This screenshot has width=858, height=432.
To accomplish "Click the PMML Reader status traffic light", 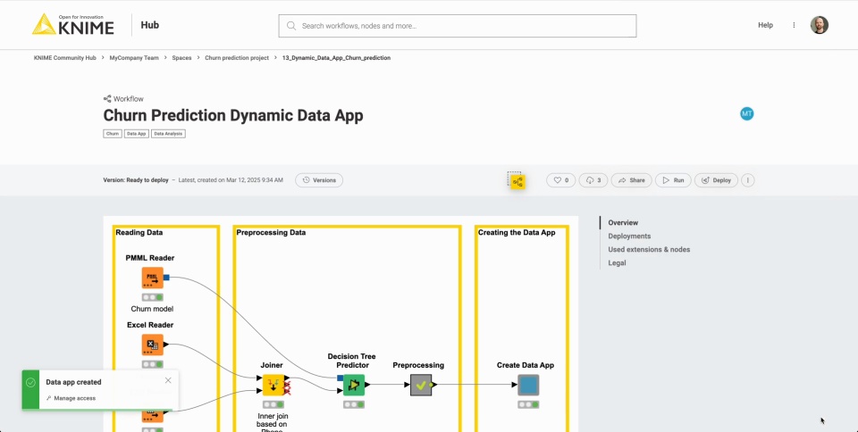I will [153, 297].
